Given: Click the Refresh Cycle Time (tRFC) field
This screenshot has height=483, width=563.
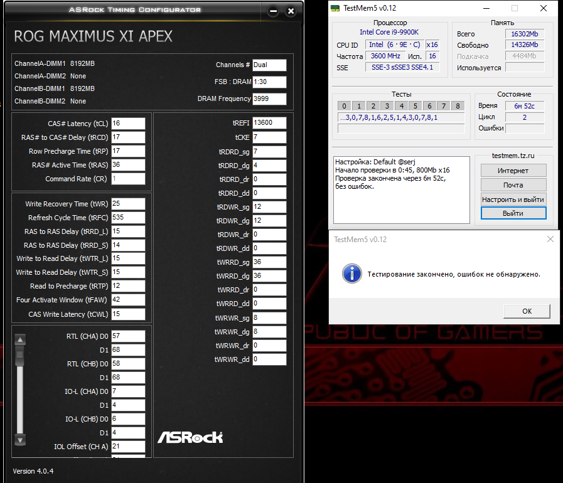Looking at the screenshot, I should pyautogui.click(x=128, y=218).
